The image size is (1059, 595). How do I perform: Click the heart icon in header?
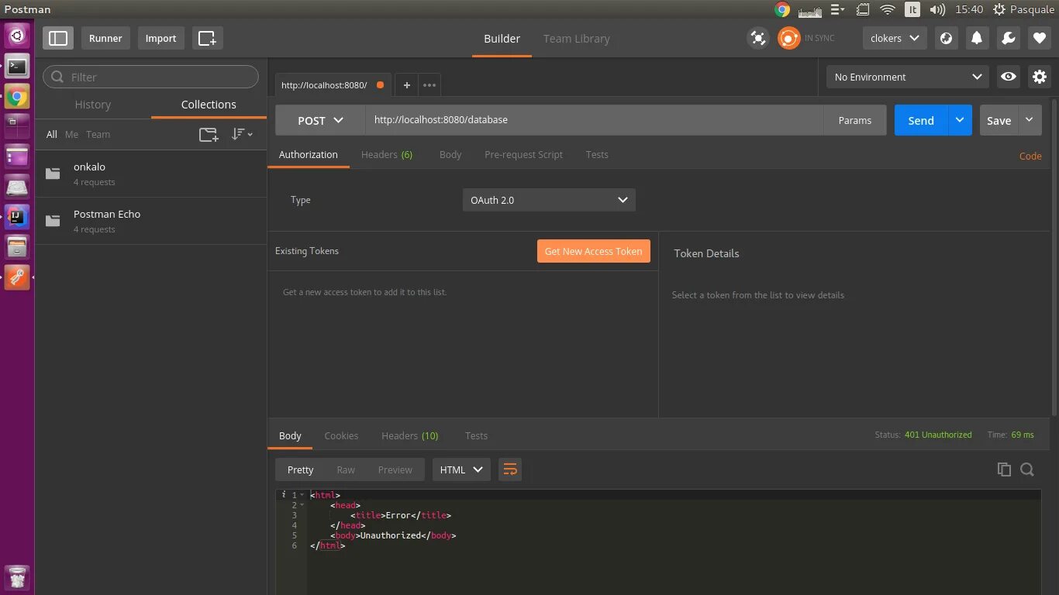[x=1040, y=38]
